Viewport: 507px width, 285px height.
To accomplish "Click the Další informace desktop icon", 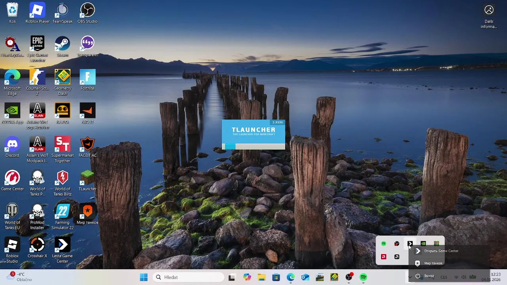I will 489,17.
